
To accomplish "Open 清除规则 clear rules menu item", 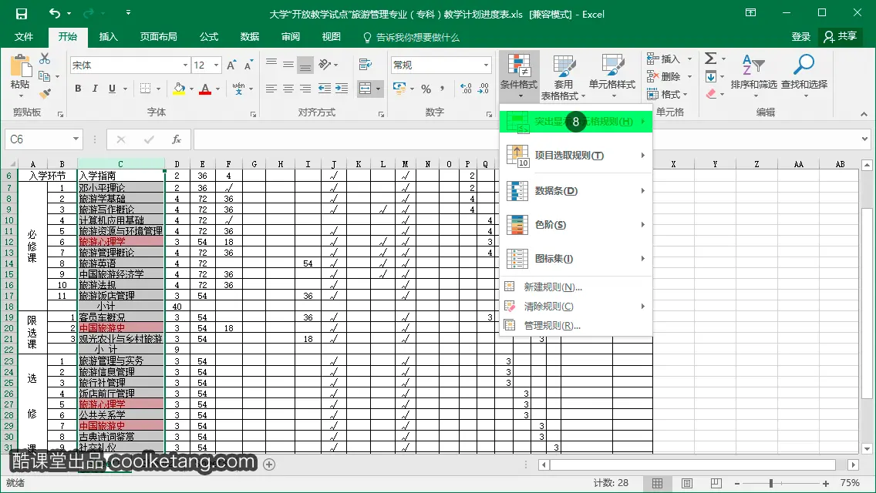I will 576,306.
